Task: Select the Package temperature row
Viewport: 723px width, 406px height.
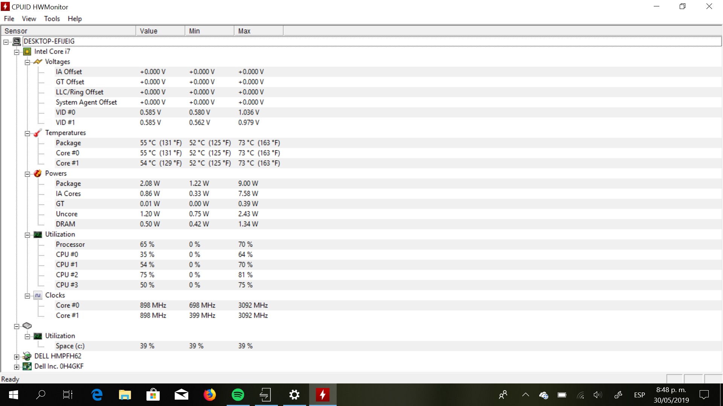Action: 388,143
